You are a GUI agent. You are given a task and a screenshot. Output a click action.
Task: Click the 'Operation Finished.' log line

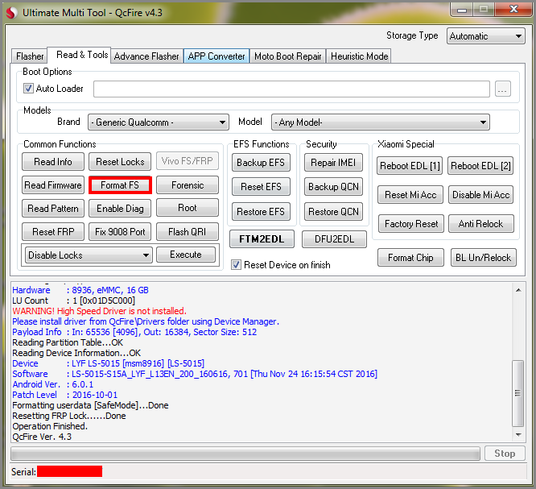(50, 426)
